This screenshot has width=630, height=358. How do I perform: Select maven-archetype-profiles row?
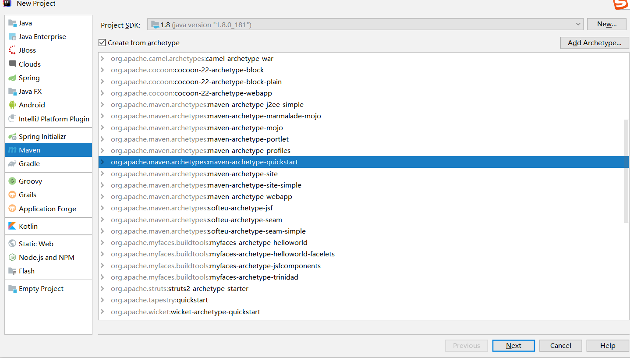(x=364, y=151)
